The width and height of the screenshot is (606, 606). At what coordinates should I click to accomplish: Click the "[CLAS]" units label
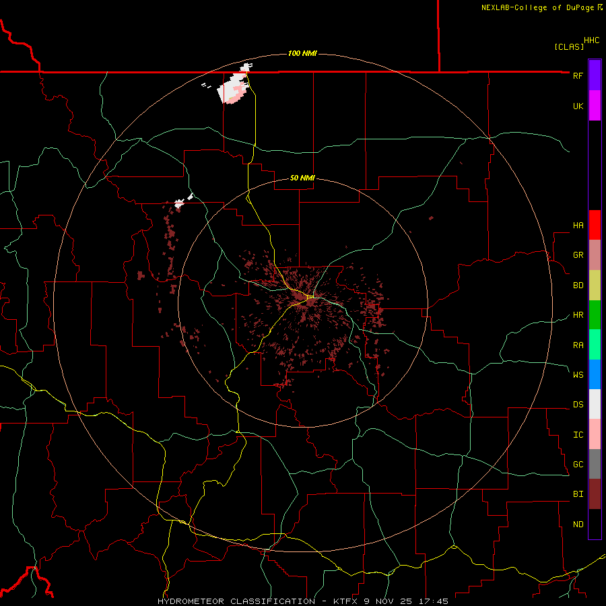[569, 46]
